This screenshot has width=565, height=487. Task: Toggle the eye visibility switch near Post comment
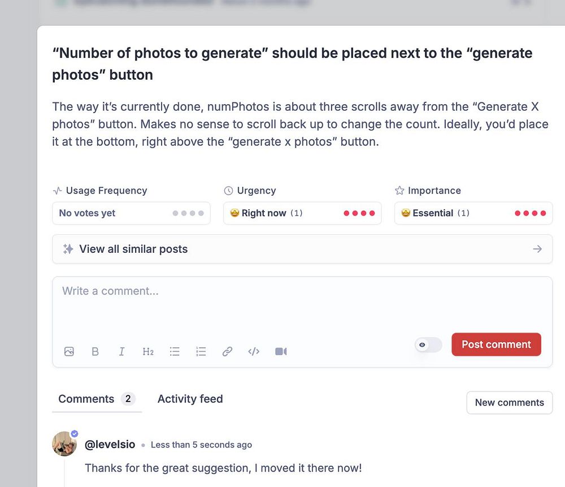pos(428,344)
